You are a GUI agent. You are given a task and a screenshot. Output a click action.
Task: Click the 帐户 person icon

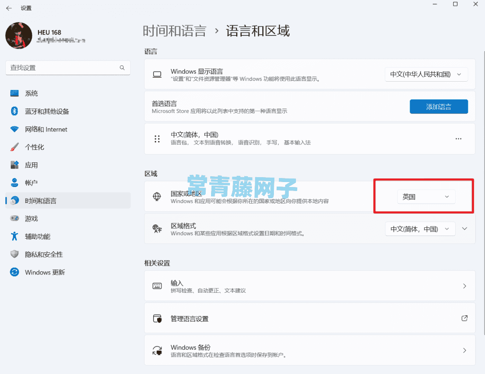coord(14,183)
